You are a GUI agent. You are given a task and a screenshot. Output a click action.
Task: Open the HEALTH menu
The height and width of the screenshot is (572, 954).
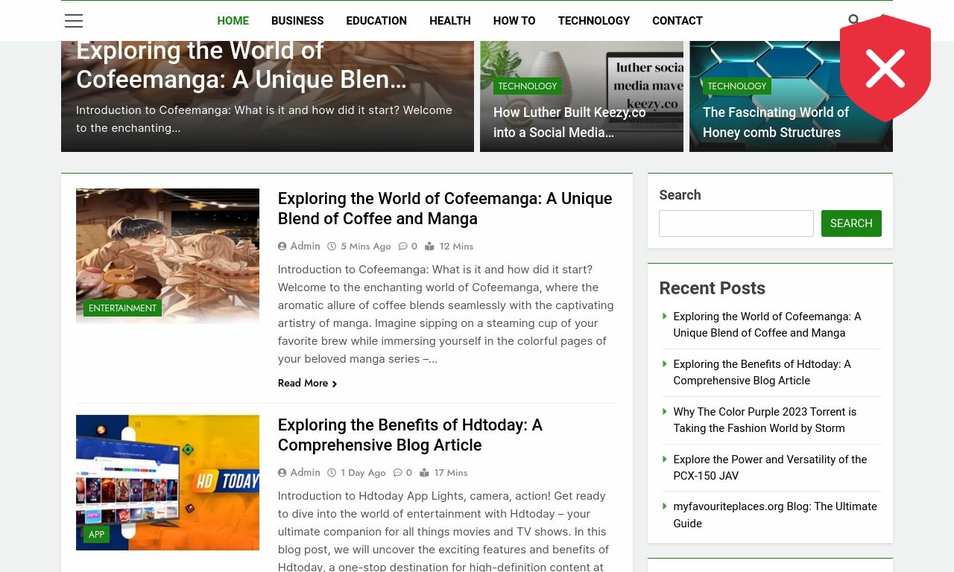450,21
